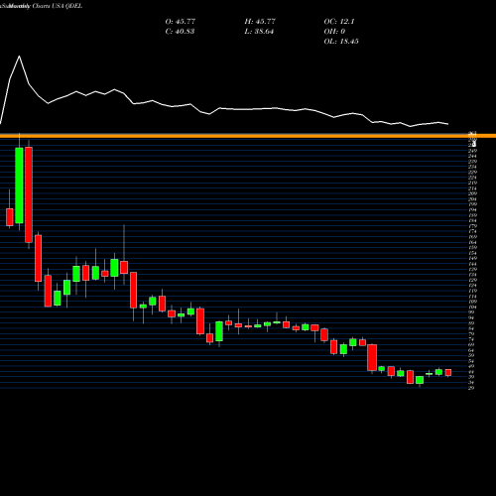Click the low price value L: 38.64
The image size is (496, 496).
[x=259, y=32]
